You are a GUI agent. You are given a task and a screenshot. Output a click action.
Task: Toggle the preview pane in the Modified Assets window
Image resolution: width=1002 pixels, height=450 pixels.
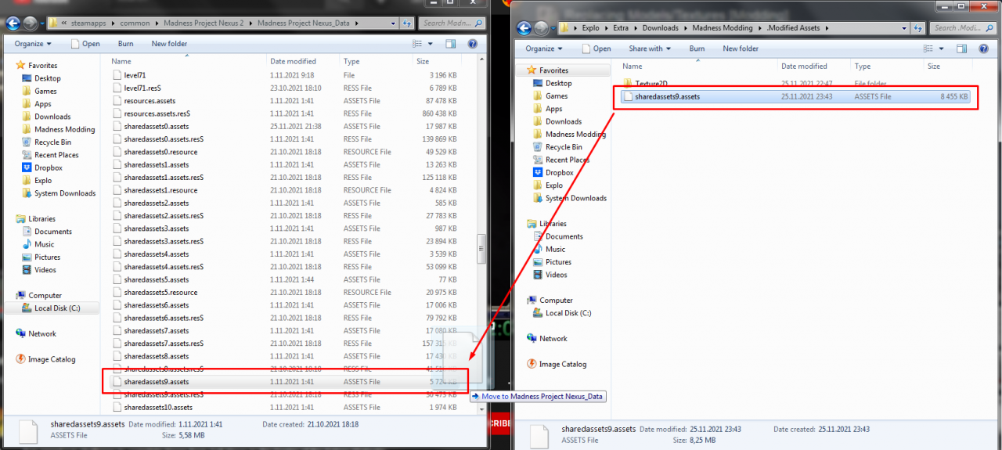[961, 49]
